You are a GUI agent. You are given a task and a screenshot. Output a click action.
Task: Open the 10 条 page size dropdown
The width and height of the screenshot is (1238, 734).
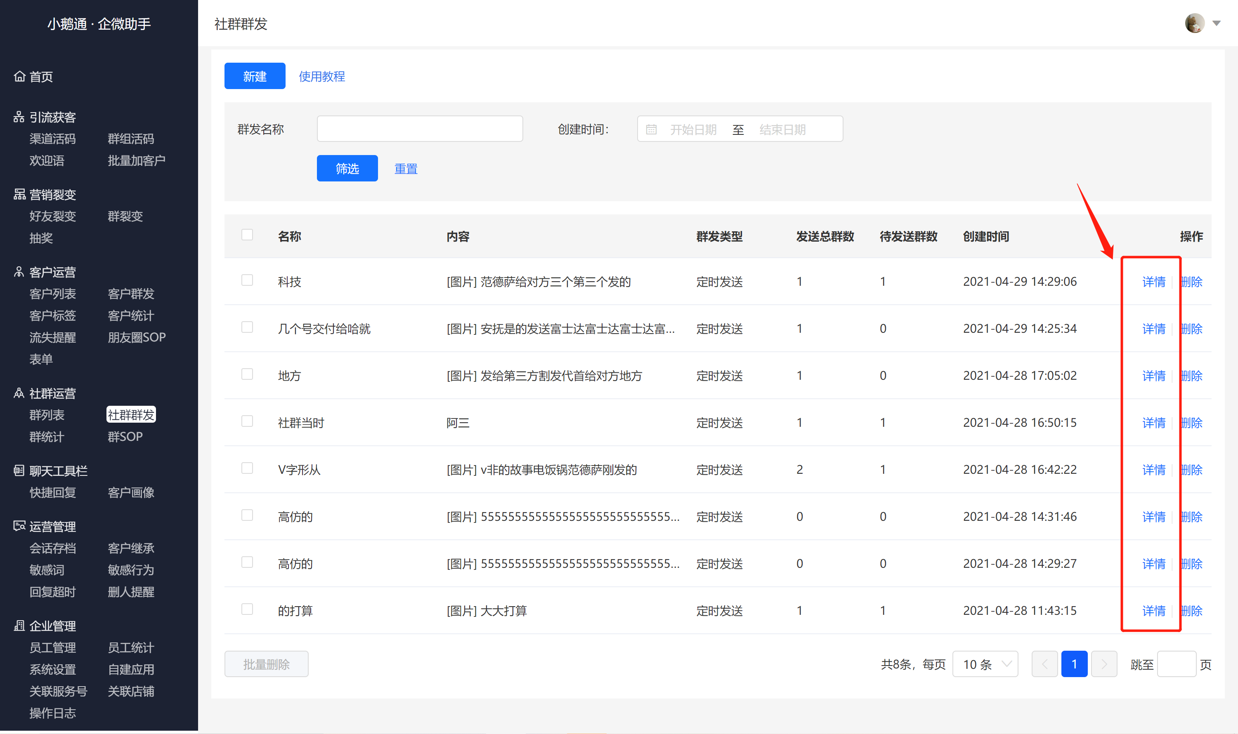[x=985, y=664]
